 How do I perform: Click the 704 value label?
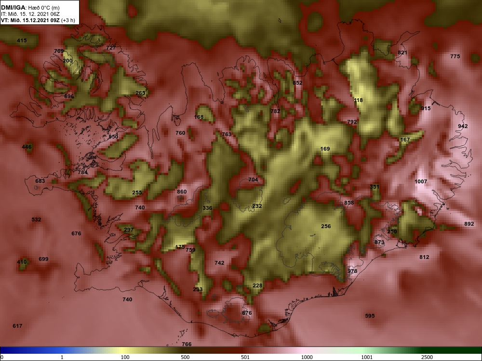253,180
